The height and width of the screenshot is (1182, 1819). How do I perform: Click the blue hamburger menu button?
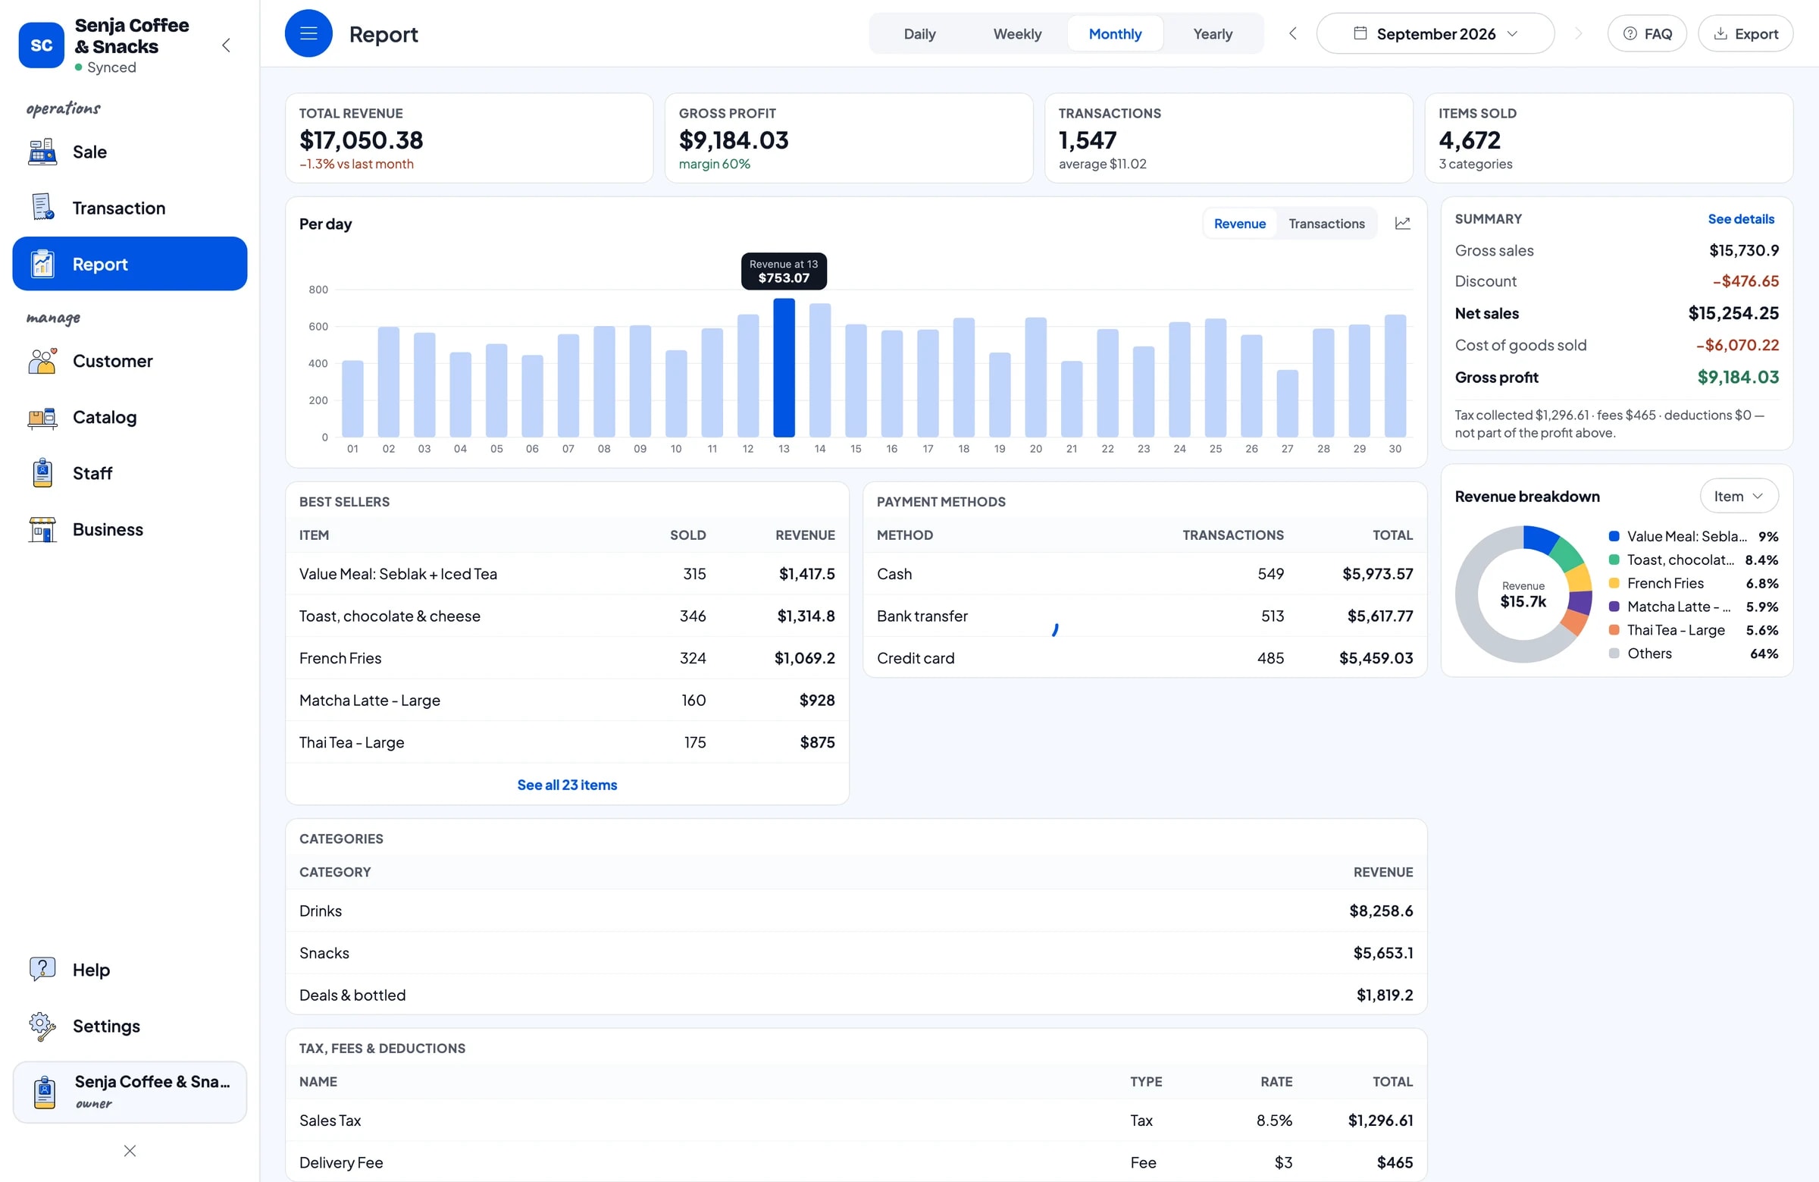[308, 33]
